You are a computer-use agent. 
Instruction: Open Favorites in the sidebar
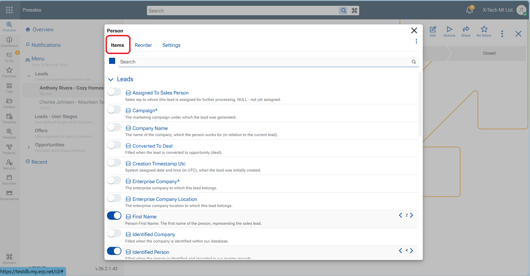(x=9, y=73)
